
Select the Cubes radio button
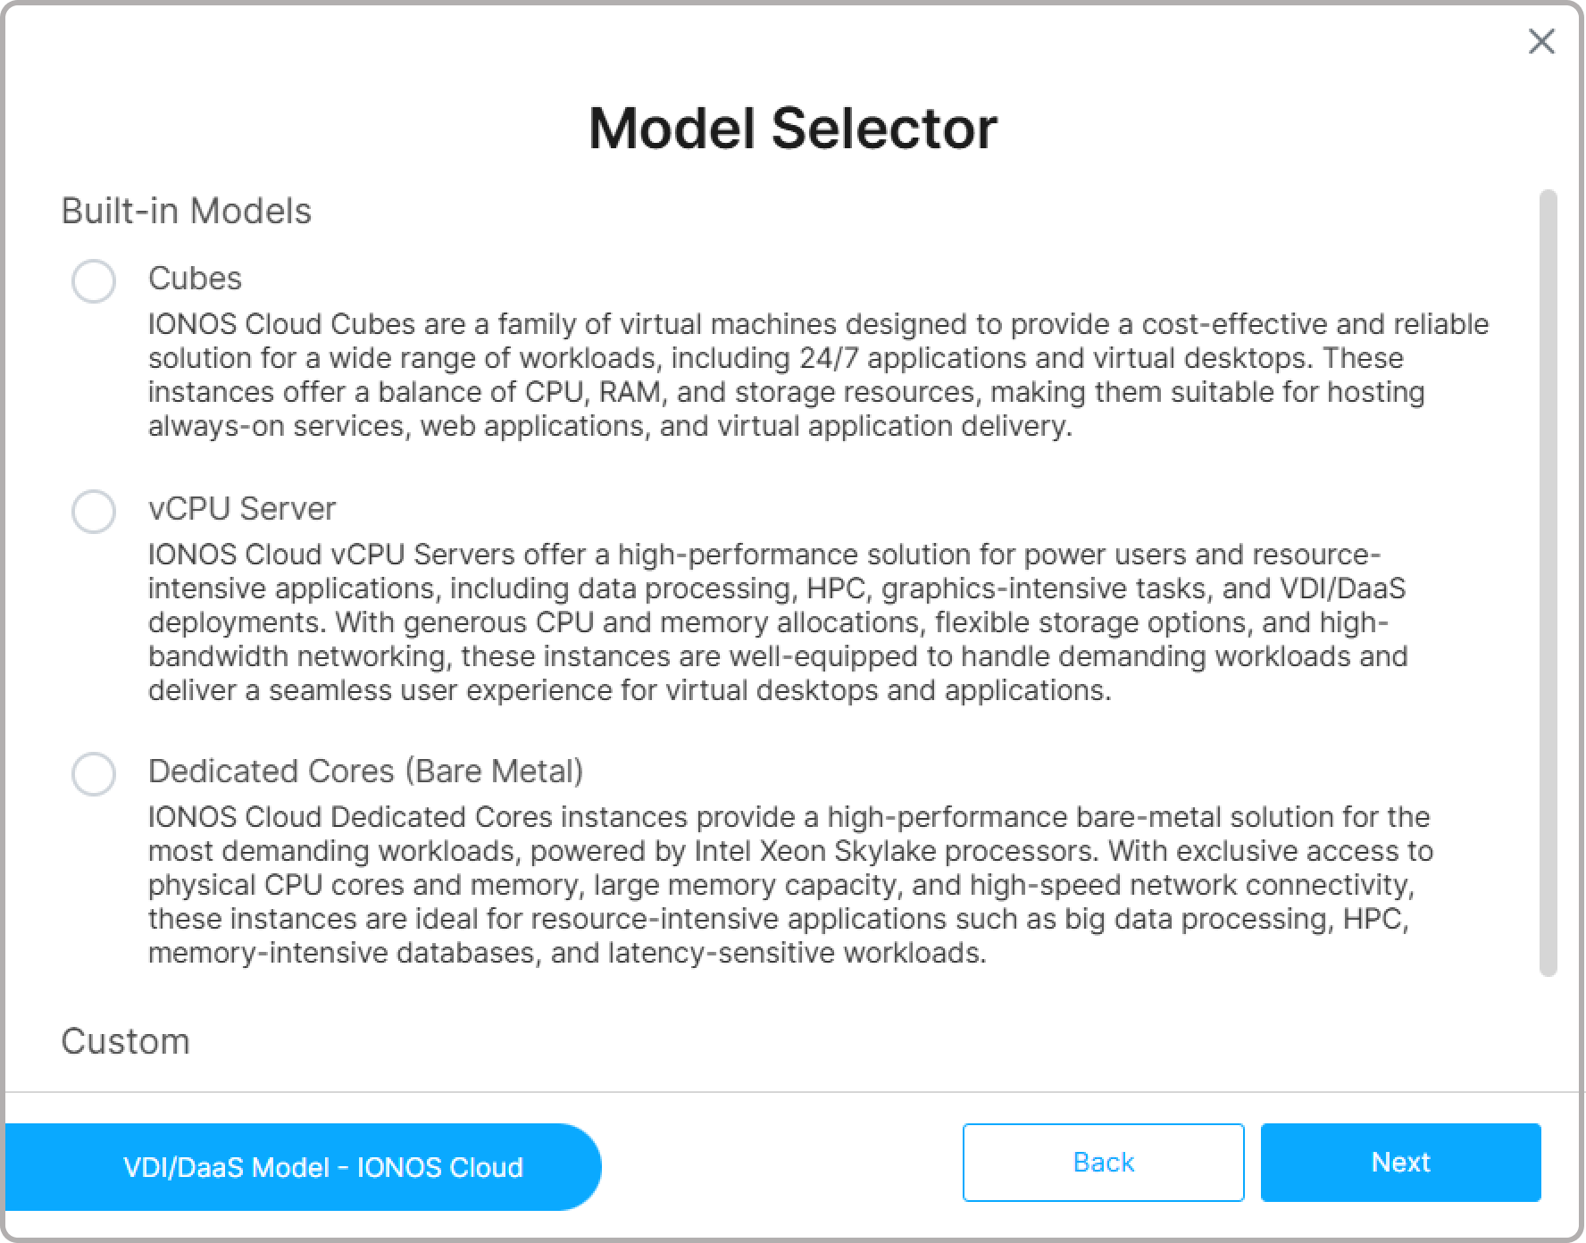(x=94, y=281)
